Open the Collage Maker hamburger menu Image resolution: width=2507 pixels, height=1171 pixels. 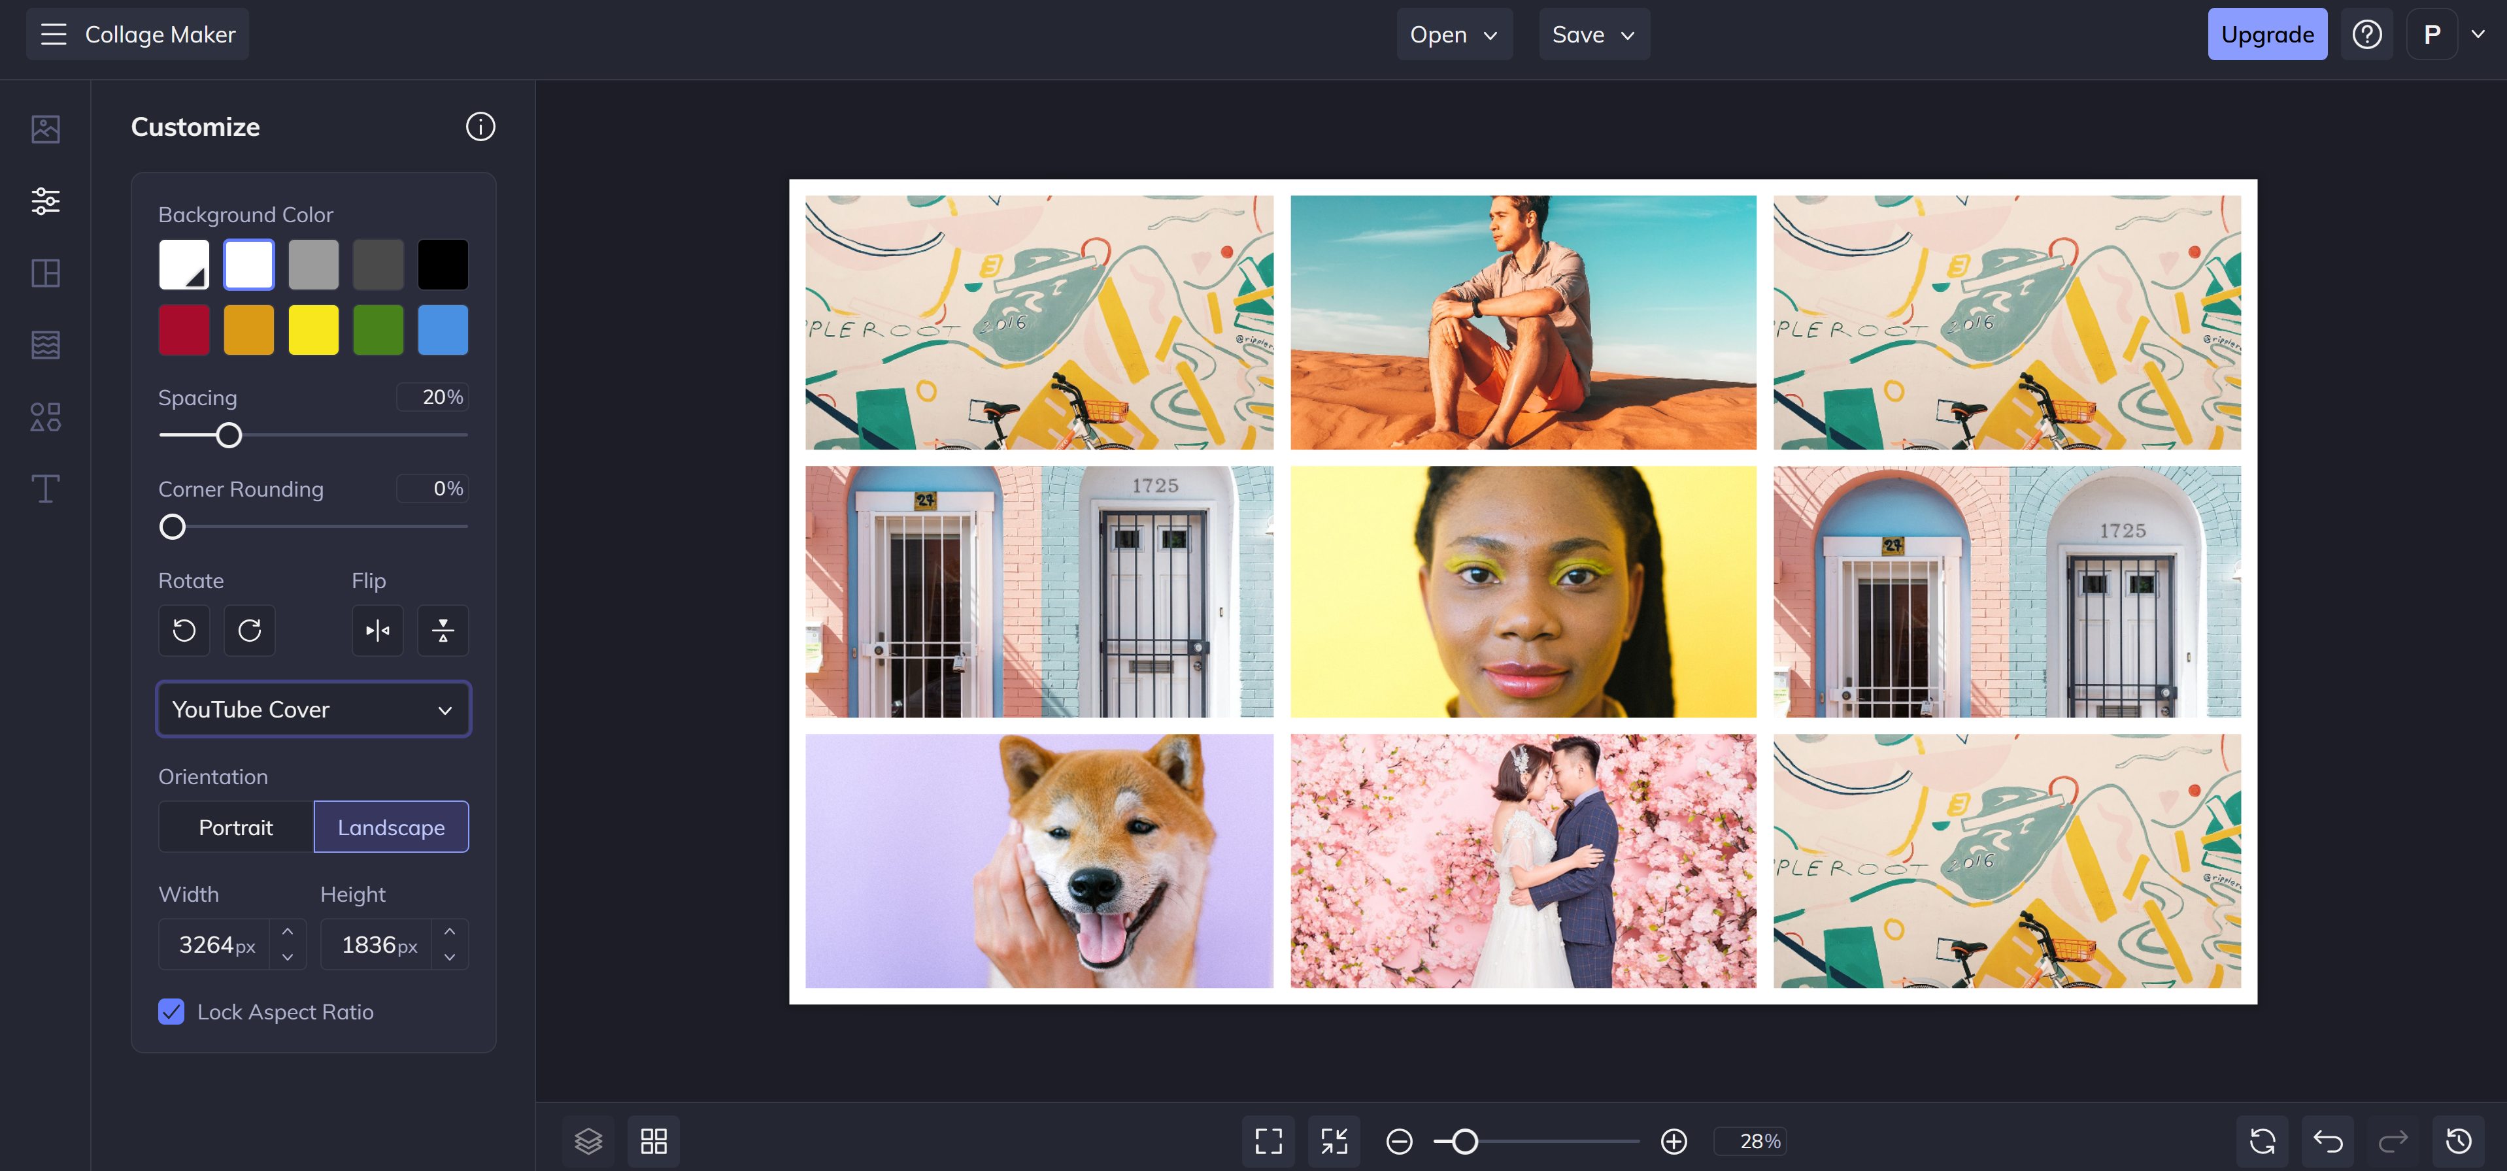[54, 35]
